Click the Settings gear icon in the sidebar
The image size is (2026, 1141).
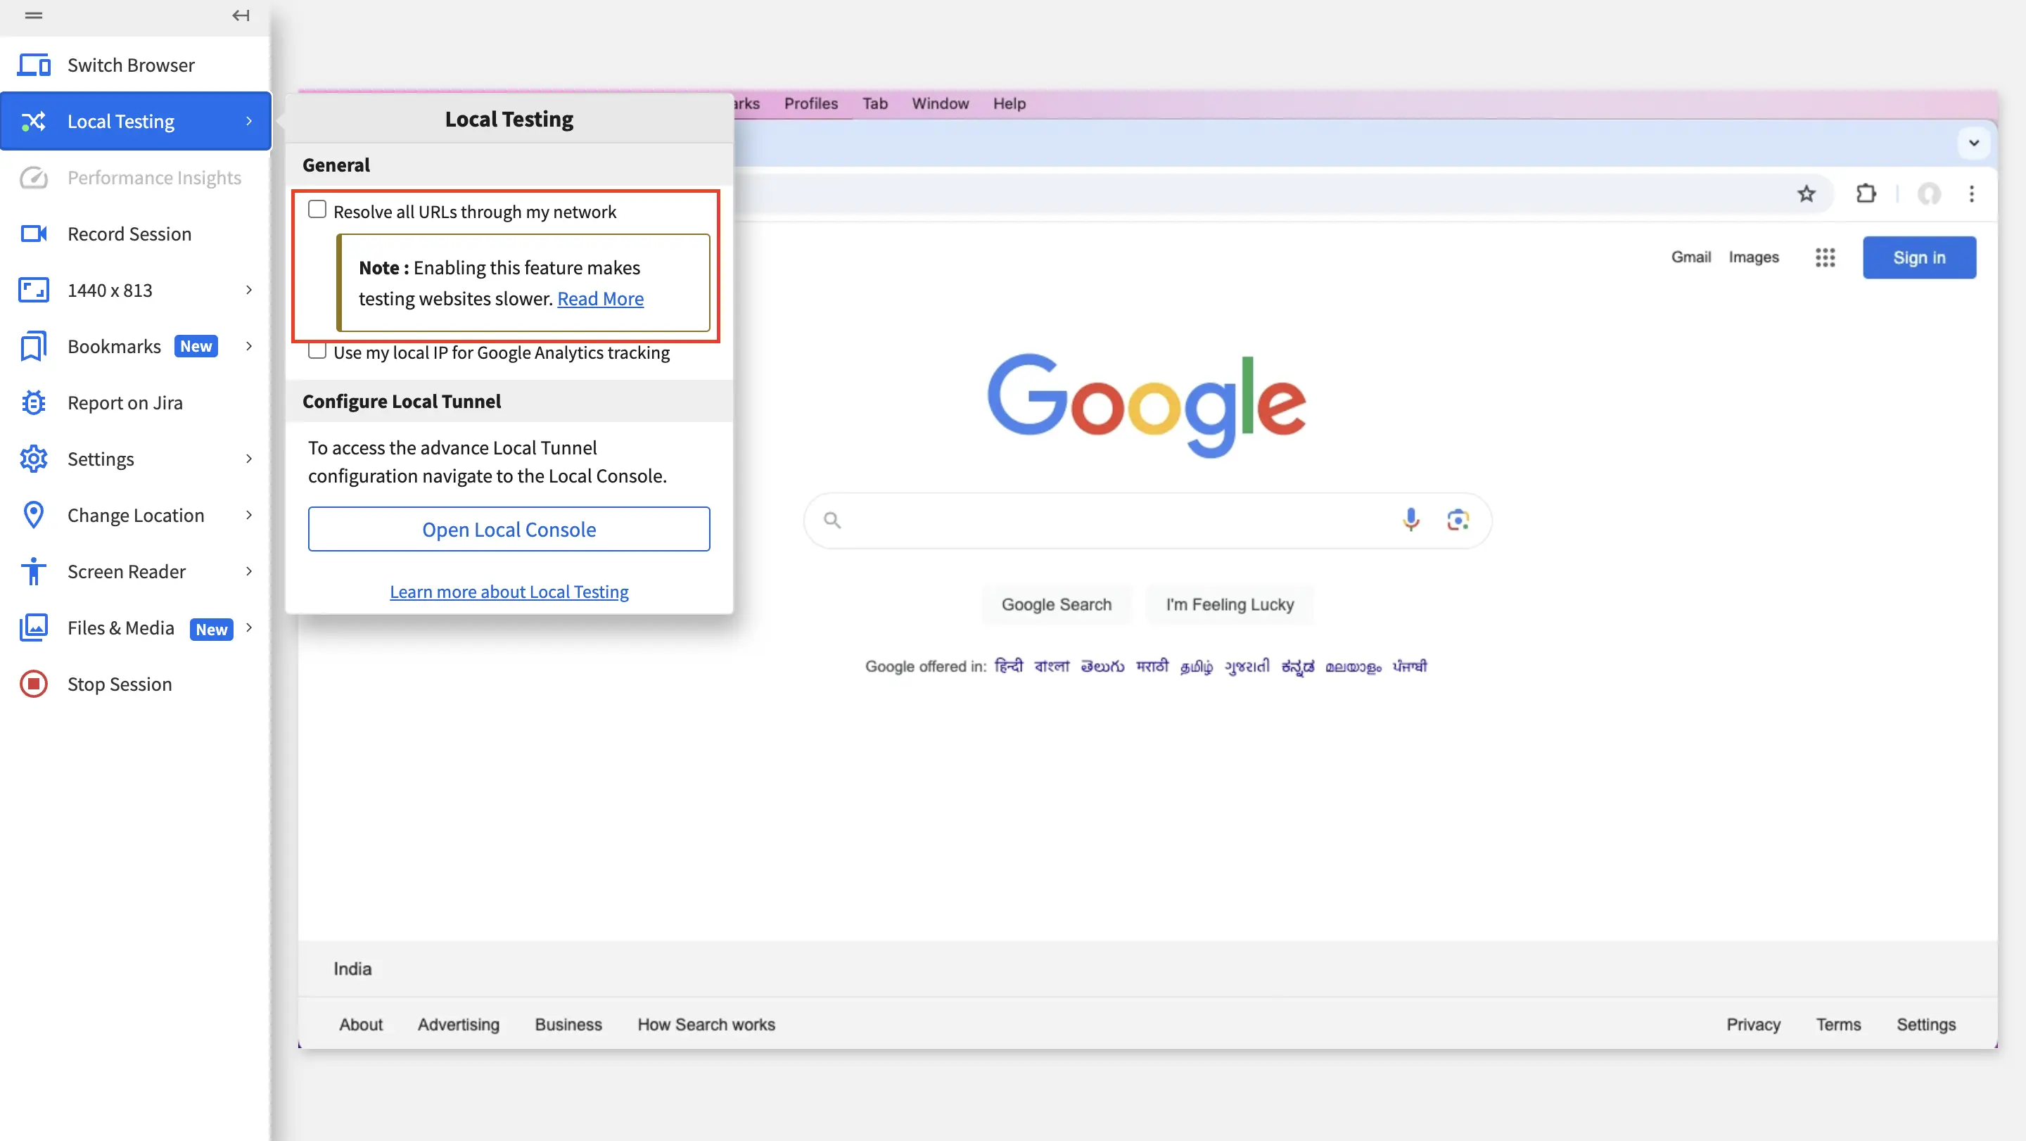34,459
